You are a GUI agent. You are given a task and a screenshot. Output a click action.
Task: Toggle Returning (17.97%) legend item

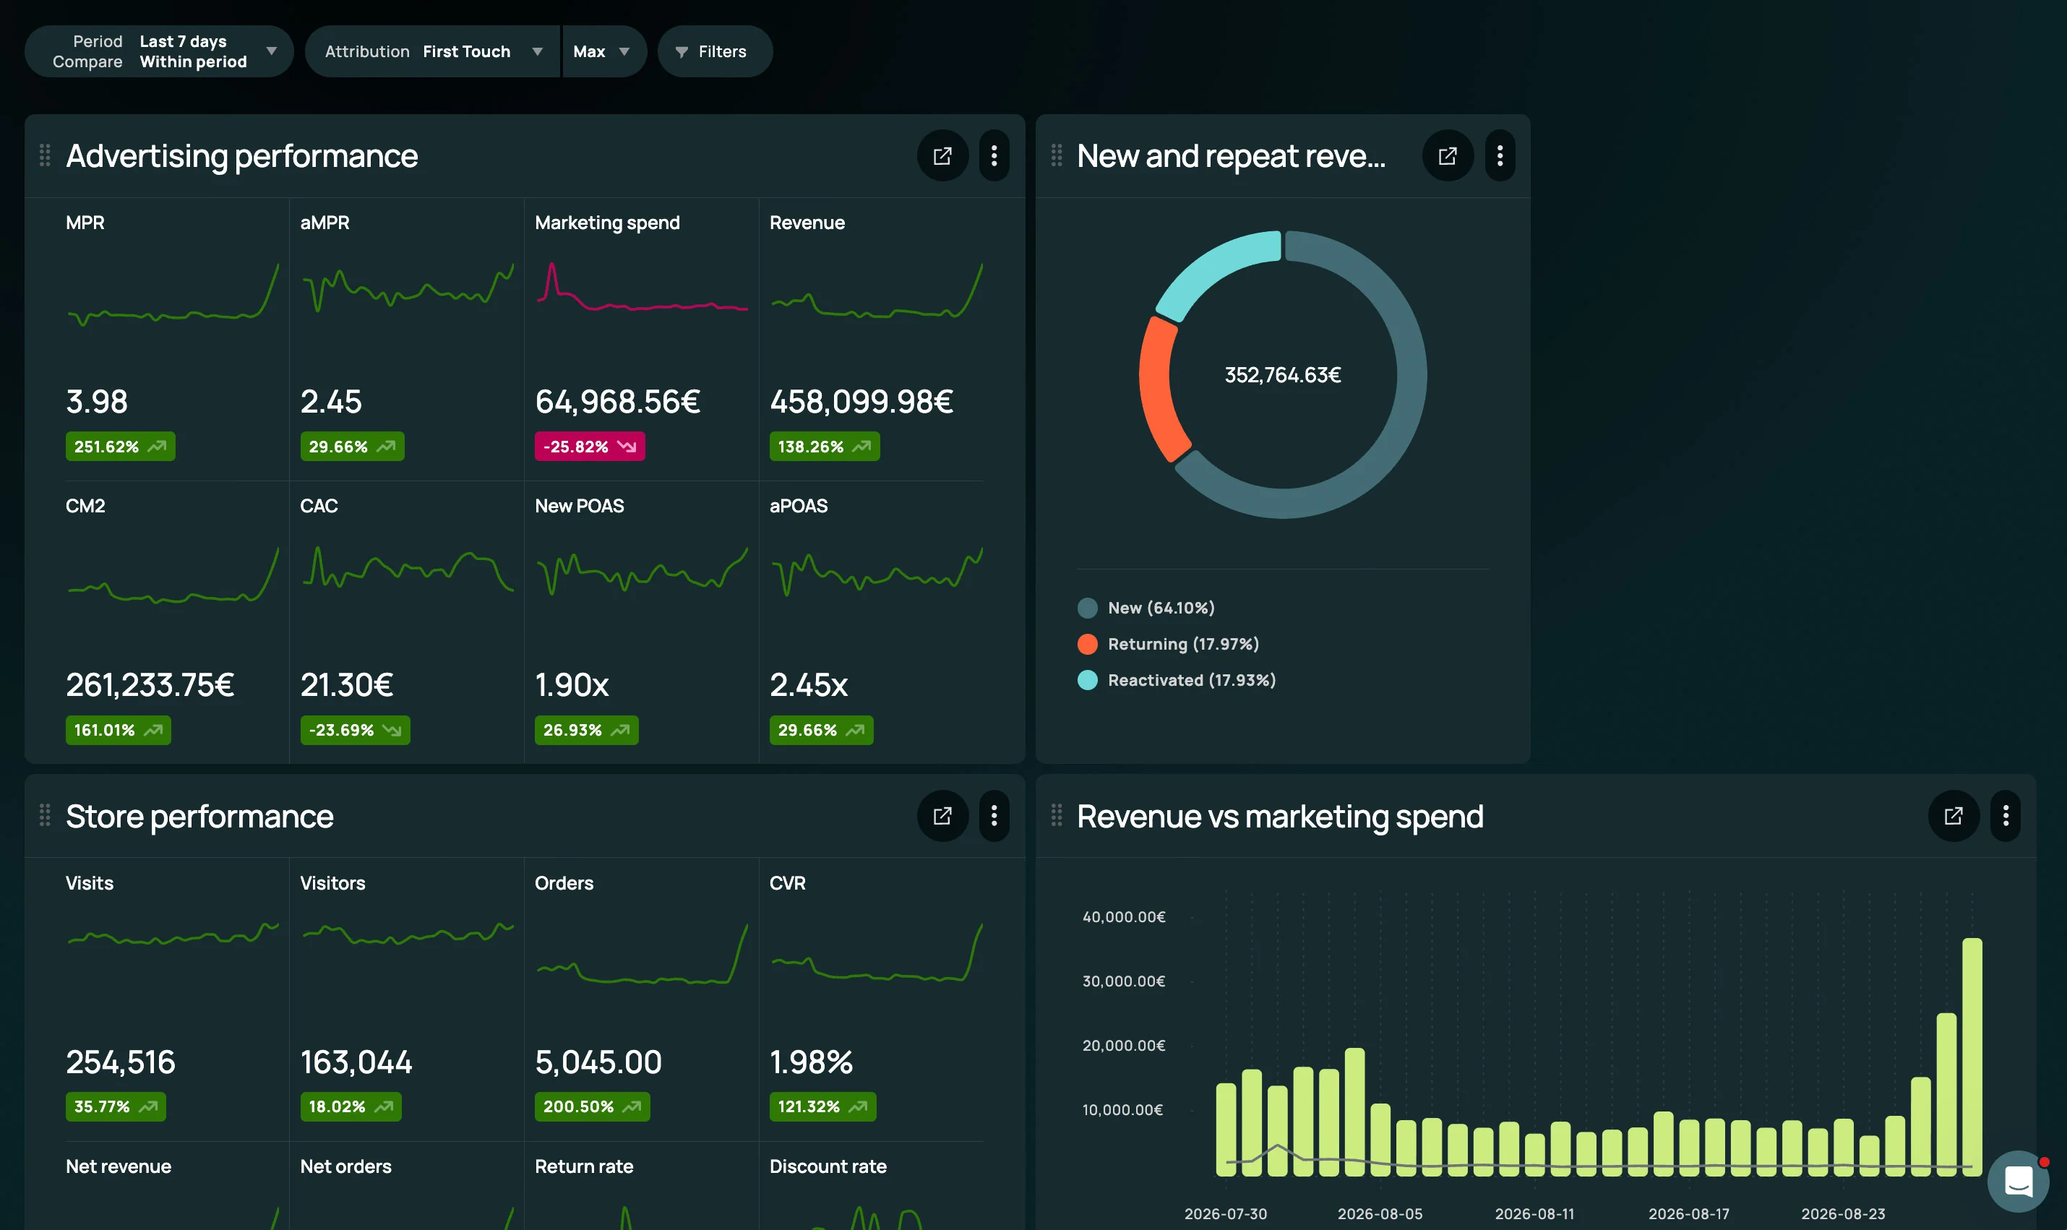tap(1168, 644)
